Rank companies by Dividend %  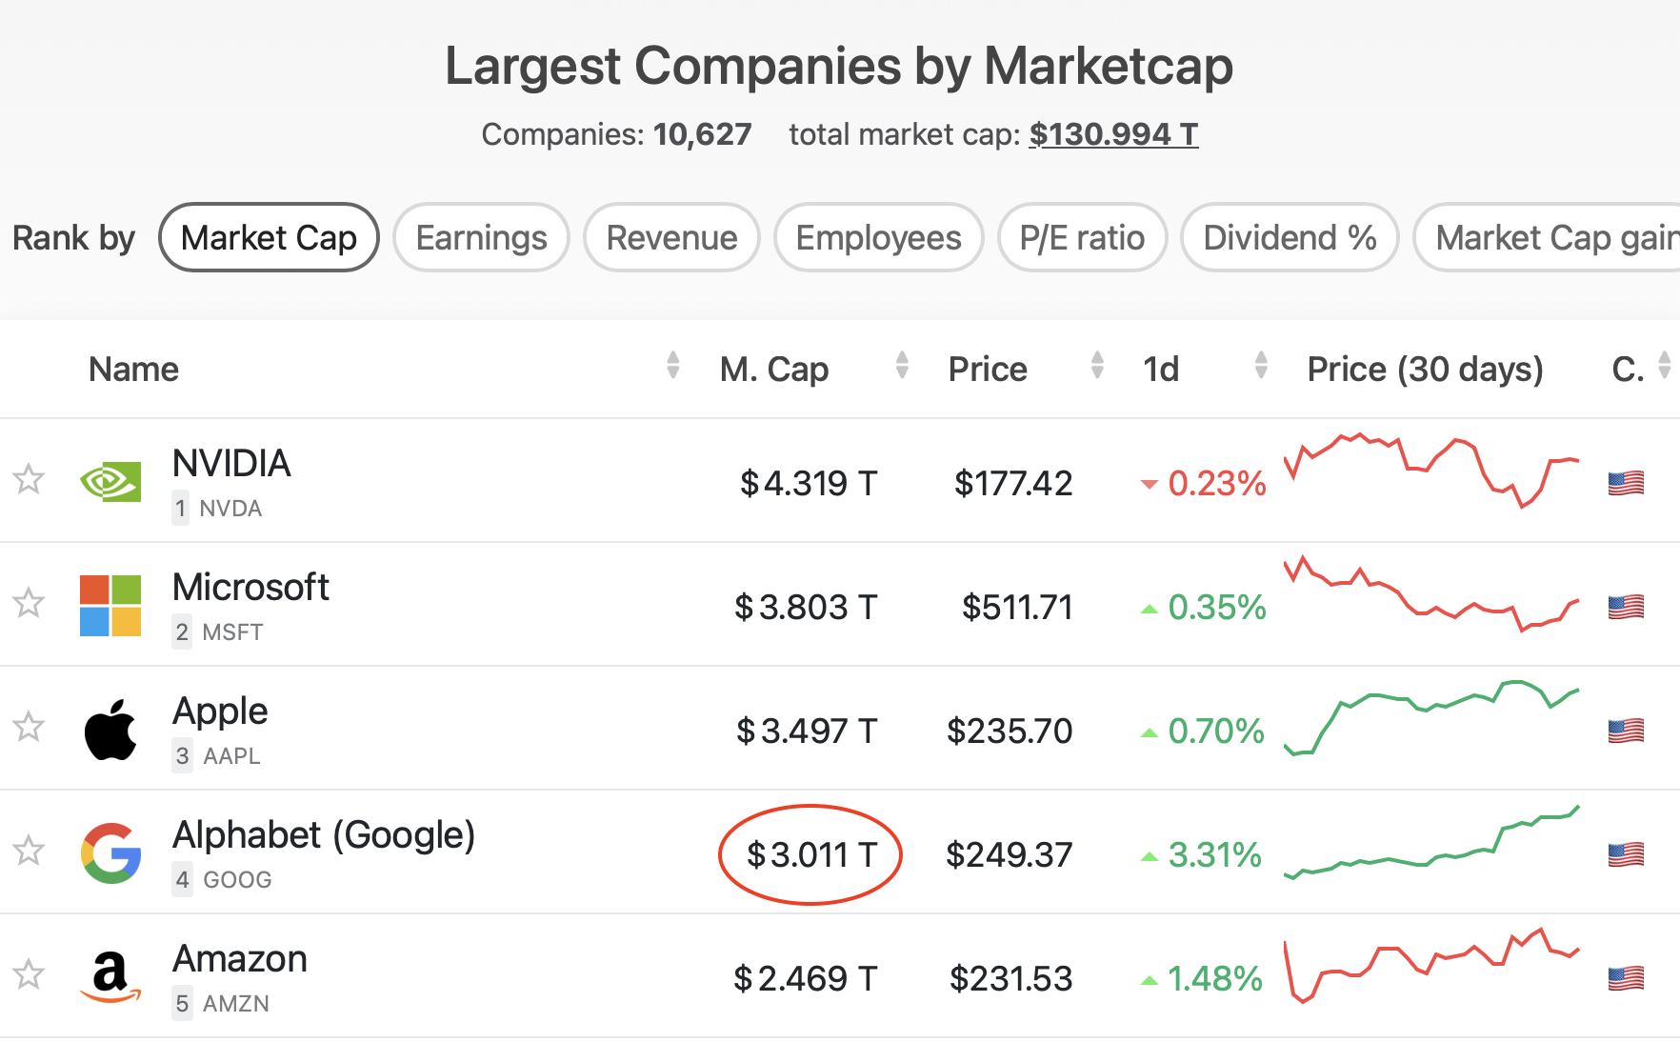(1290, 238)
